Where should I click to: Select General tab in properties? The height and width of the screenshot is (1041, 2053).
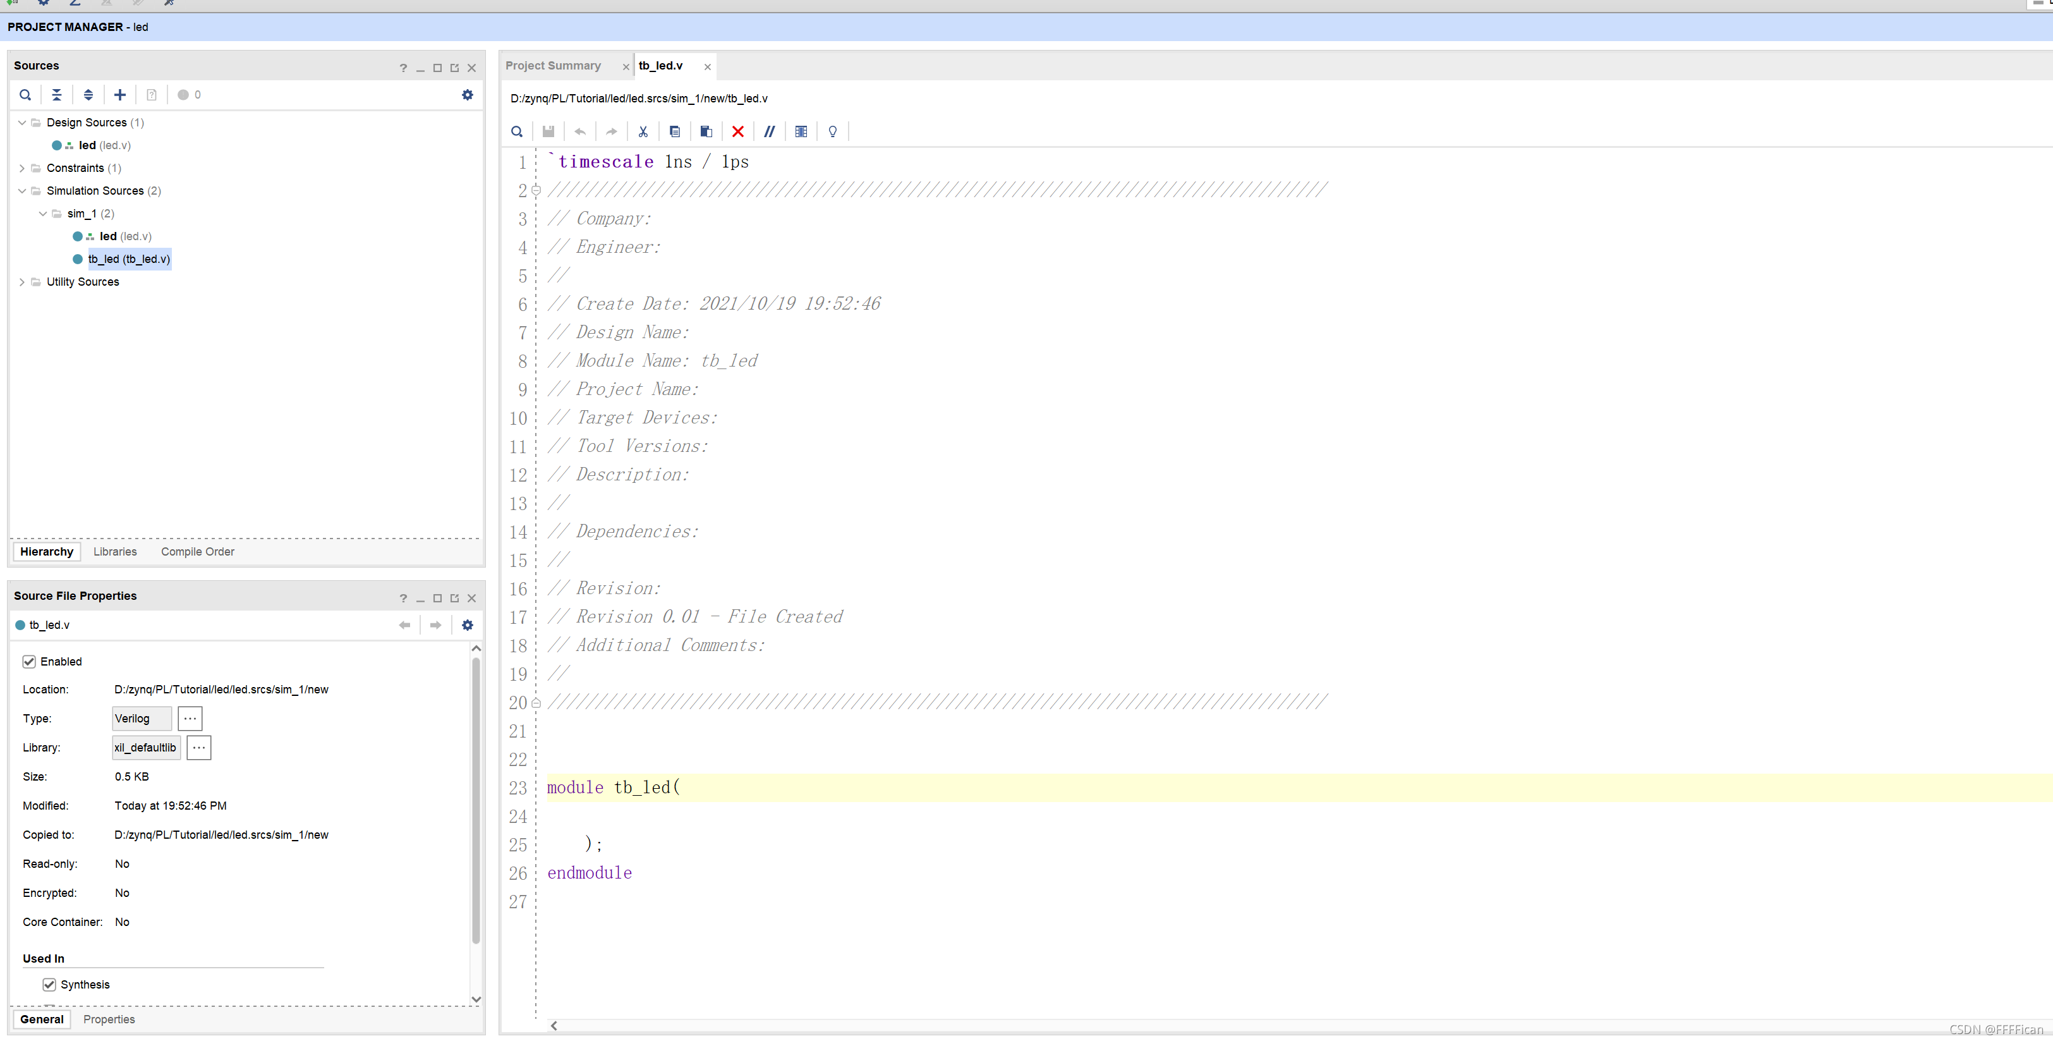pos(42,1020)
